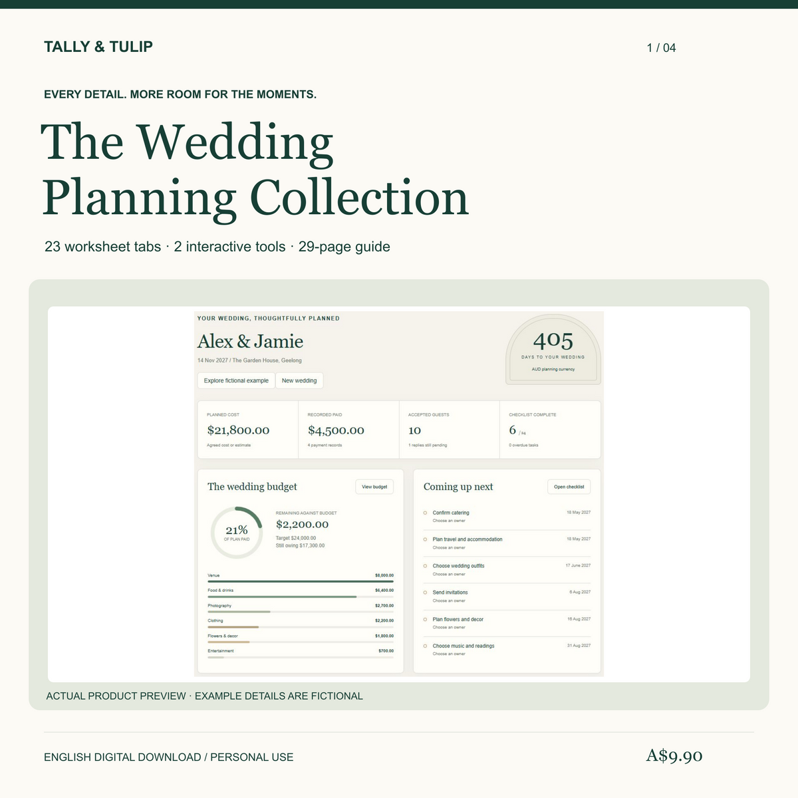The height and width of the screenshot is (798, 798).
Task: Click the Target $24,000.00 text
Action: [296, 538]
